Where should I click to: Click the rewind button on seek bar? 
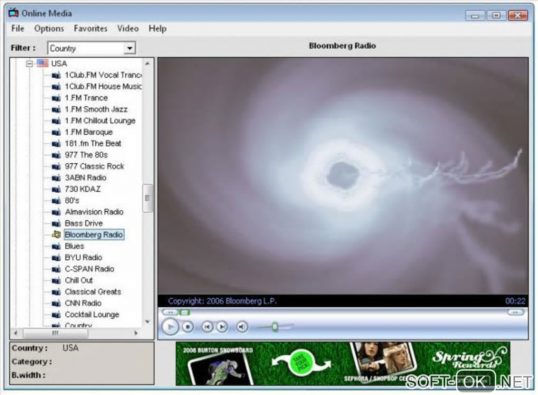(170, 312)
